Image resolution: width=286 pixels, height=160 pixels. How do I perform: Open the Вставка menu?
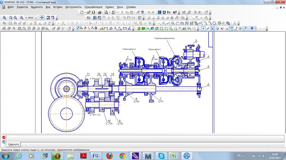(x=58, y=7)
